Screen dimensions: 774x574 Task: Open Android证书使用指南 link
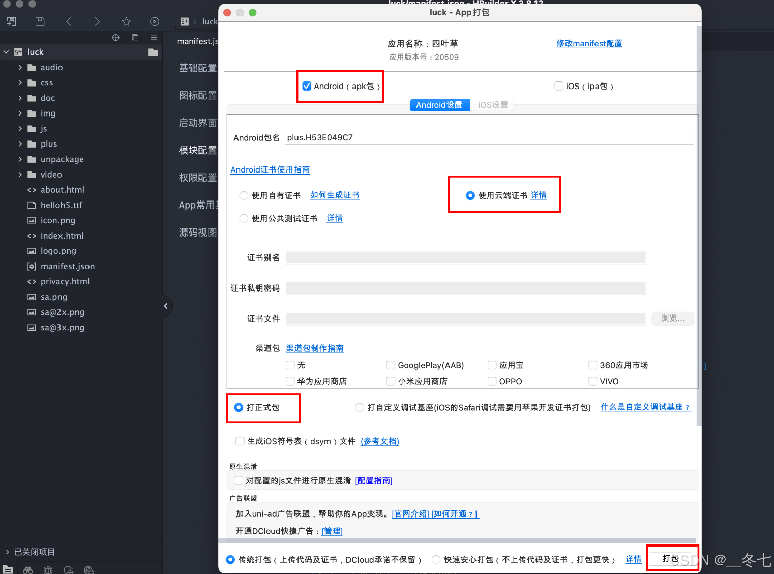pyautogui.click(x=270, y=169)
